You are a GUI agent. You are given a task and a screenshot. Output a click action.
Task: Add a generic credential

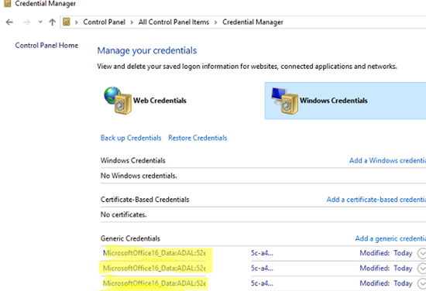[390, 238]
